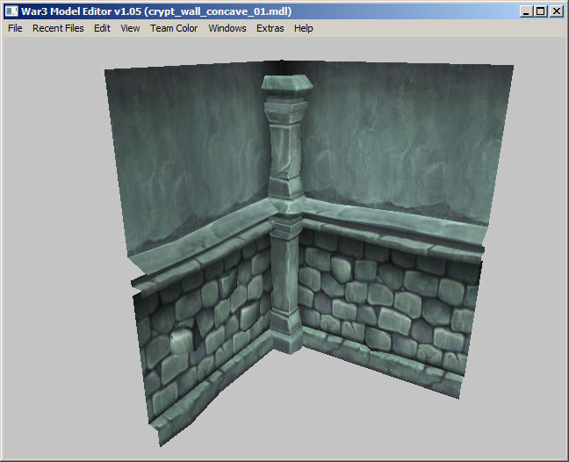Viewport: 569px width, 462px height.
Task: Open the Team Color menu
Action: click(x=174, y=28)
